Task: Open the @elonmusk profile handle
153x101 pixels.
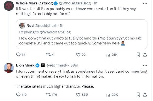Action: pyautogui.click(x=57, y=65)
